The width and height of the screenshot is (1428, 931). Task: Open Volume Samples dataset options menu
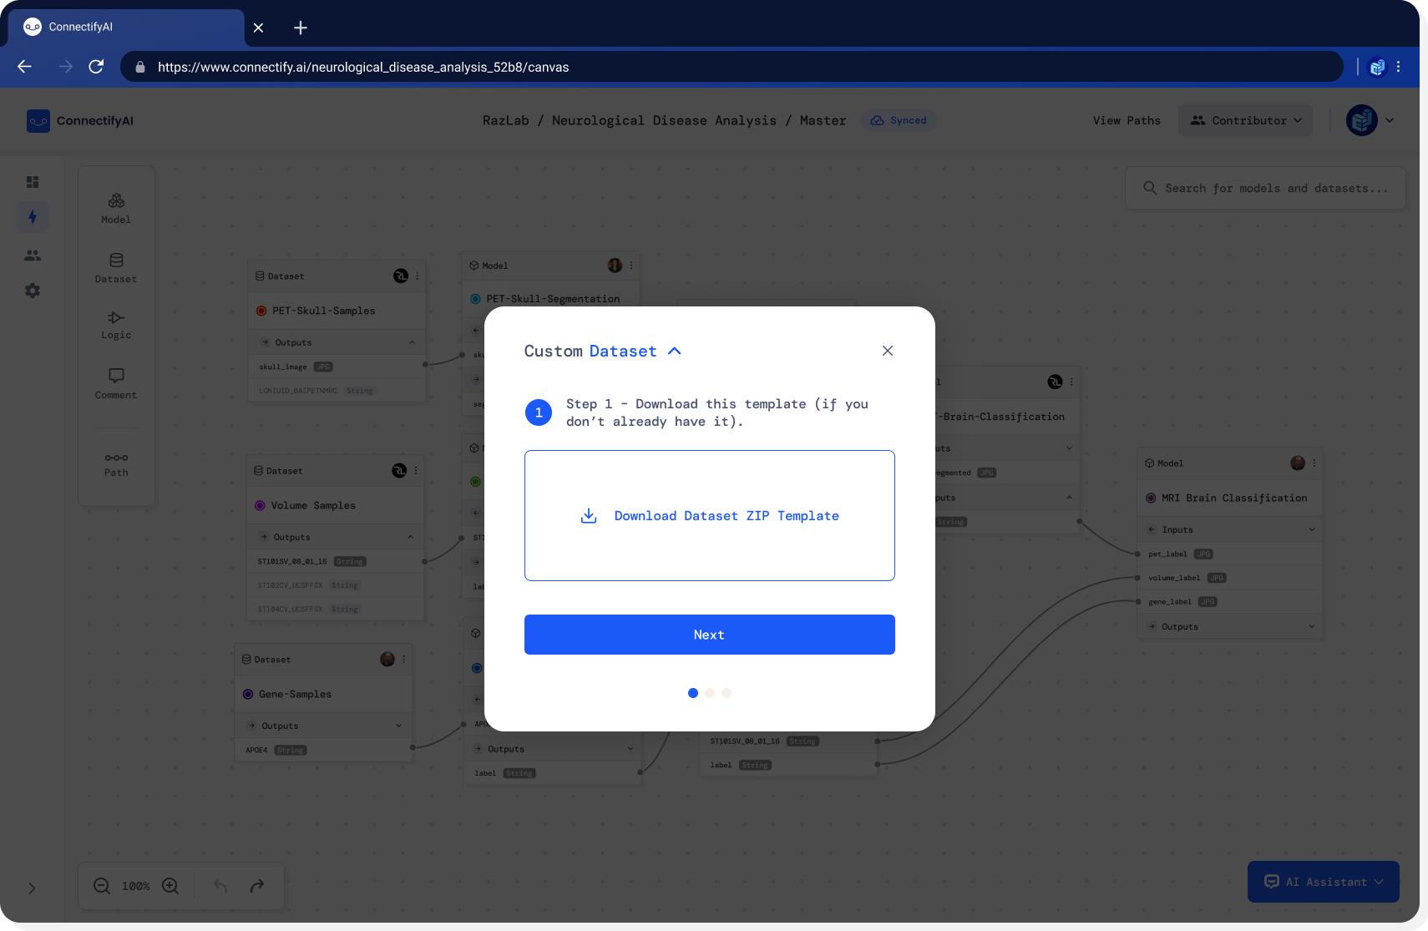pyautogui.click(x=416, y=471)
